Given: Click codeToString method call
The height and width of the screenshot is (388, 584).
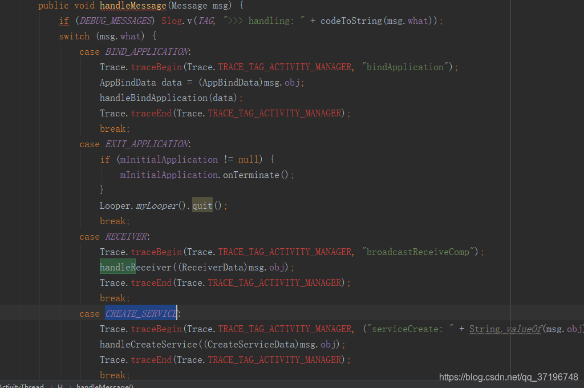Looking at the screenshot, I should (x=351, y=21).
